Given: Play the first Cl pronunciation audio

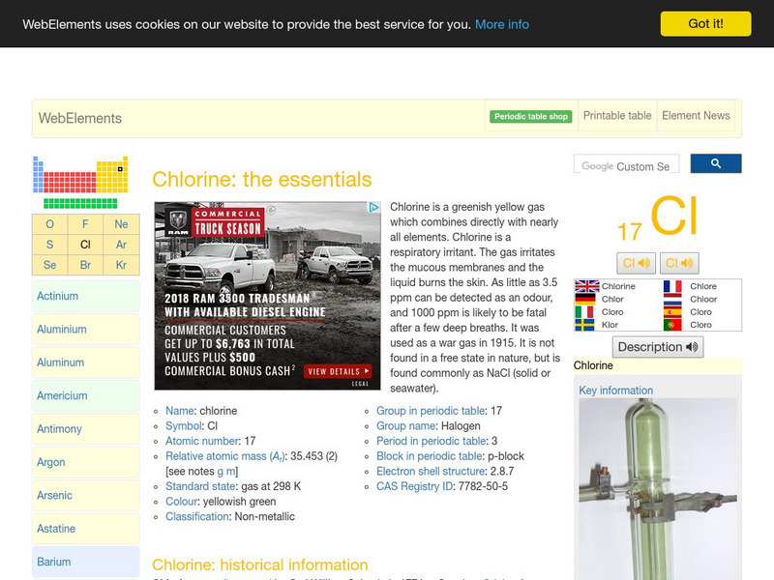Looking at the screenshot, I should 636,263.
